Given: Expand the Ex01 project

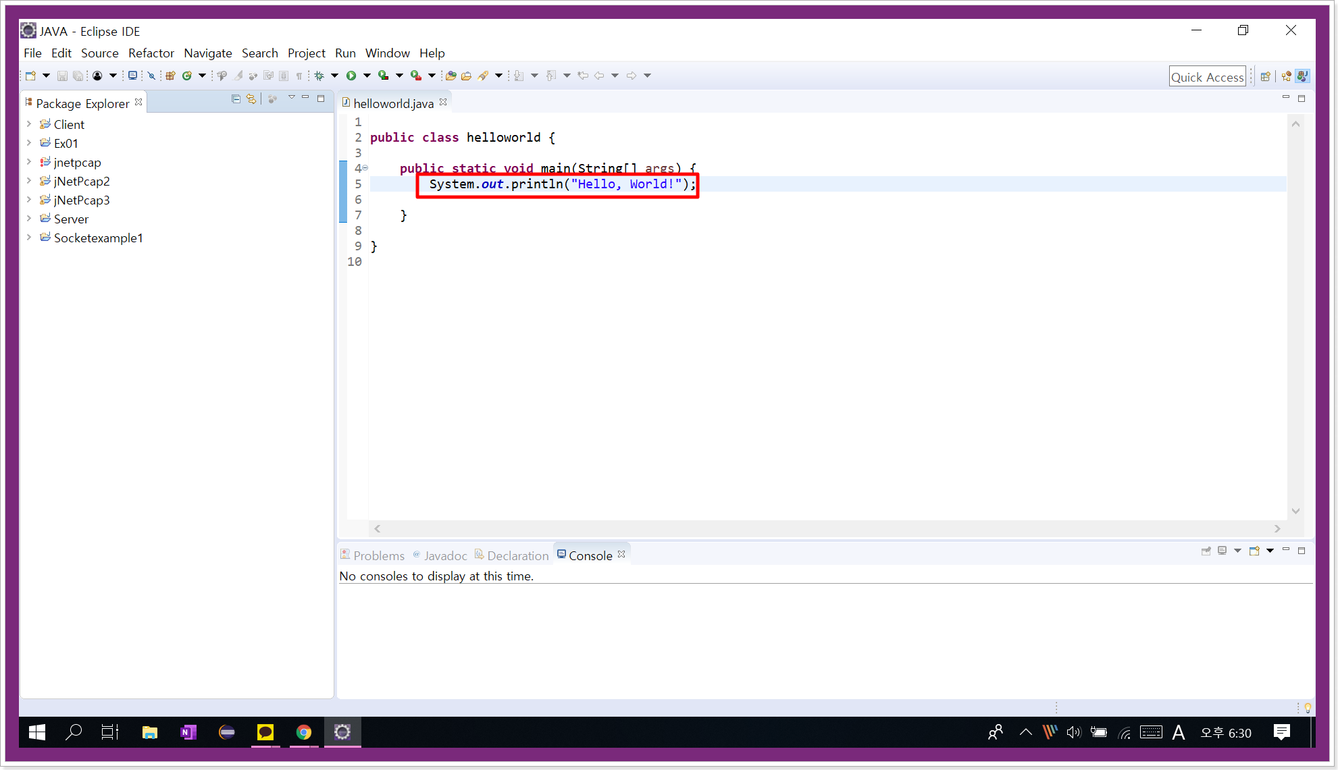Looking at the screenshot, I should (x=29, y=143).
